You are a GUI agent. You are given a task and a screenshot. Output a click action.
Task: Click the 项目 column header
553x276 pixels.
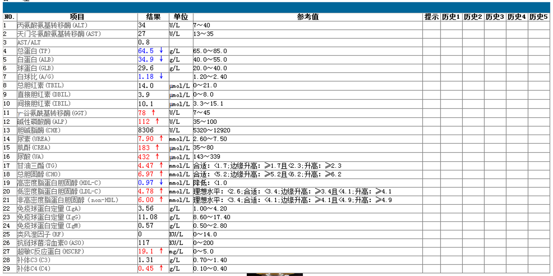pos(77,17)
